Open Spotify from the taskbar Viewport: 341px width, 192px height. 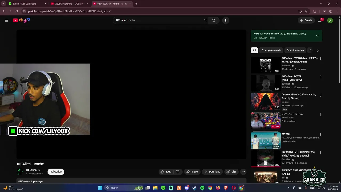pos(202,188)
